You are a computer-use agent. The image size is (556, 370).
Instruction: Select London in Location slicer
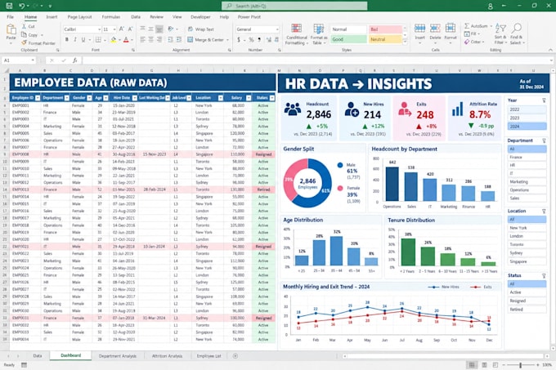[527, 236]
